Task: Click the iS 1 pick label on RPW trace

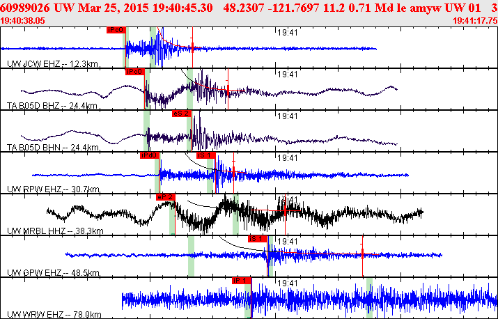Action: pyautogui.click(x=206, y=155)
